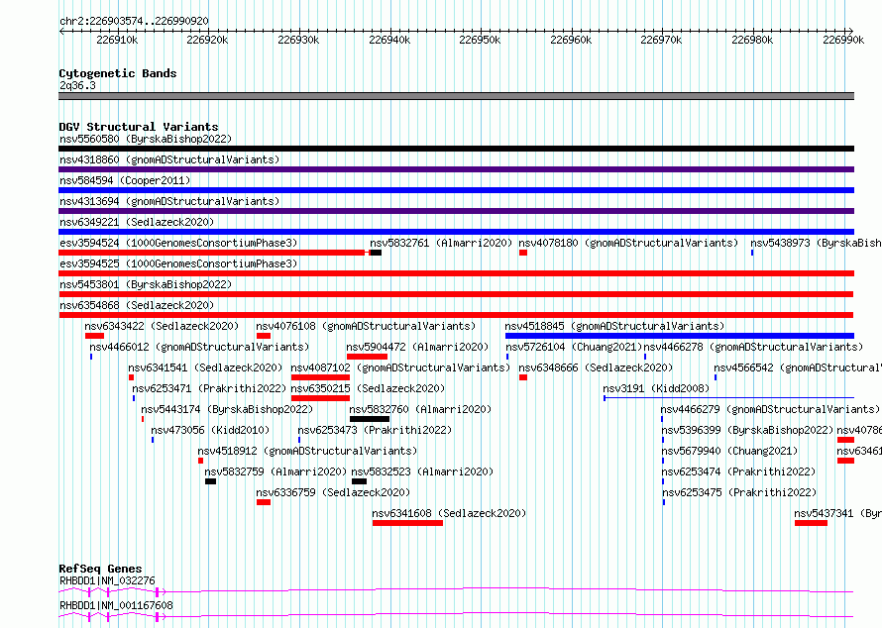882x628 pixels.
Task: Click nsv5832523 Almarri2020 label
Action: pos(422,471)
